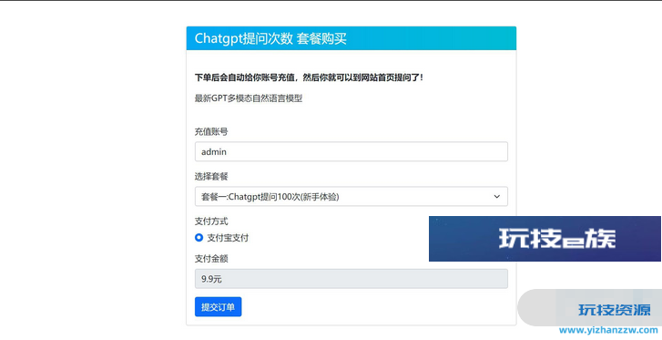Click the 支付方式 label
The image size is (662, 340).
click(211, 222)
